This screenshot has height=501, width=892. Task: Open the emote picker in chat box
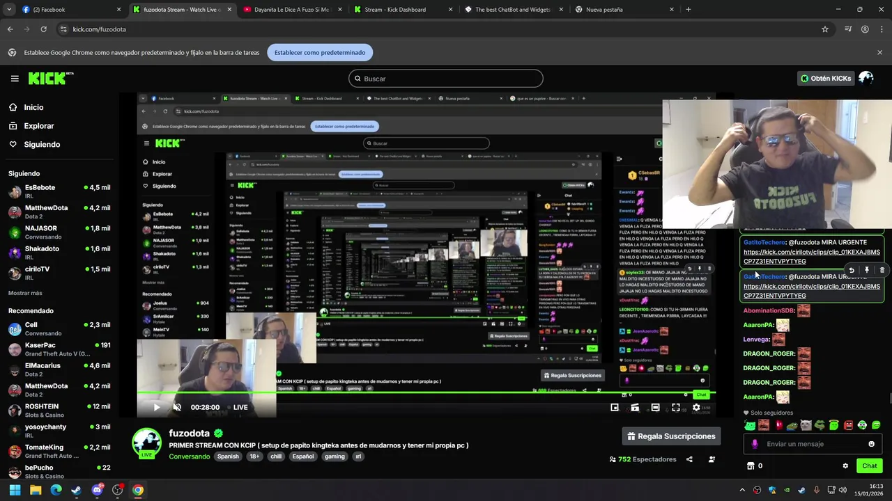tap(871, 444)
